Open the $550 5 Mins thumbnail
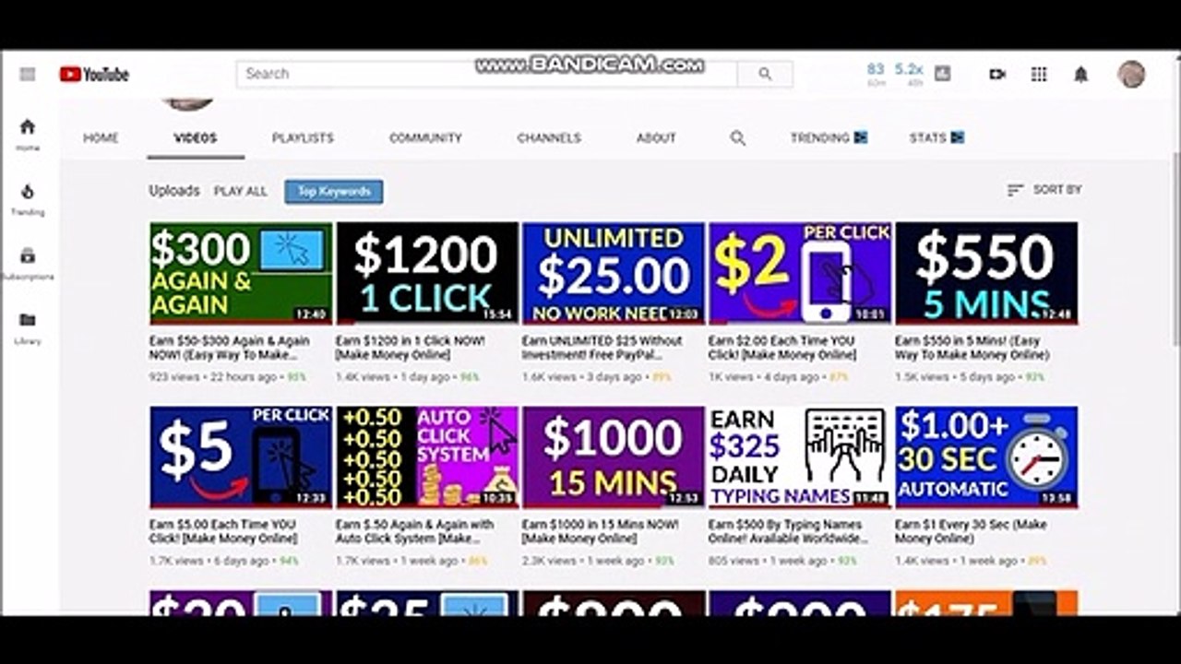This screenshot has width=1181, height=664. click(x=986, y=273)
